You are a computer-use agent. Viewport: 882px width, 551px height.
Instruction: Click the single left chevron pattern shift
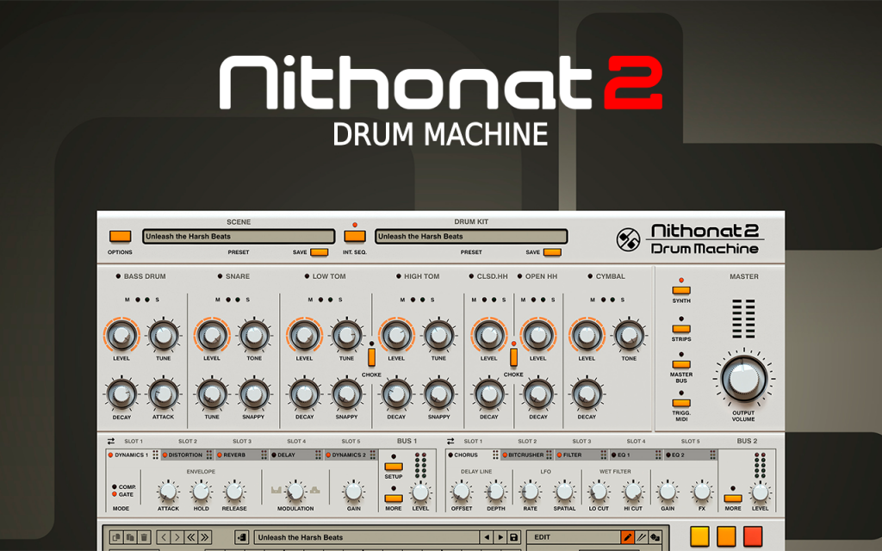[x=164, y=537]
